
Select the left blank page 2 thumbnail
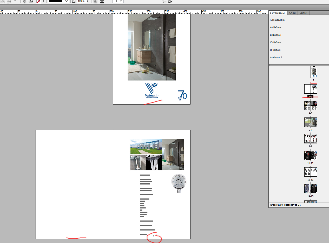[307, 89]
